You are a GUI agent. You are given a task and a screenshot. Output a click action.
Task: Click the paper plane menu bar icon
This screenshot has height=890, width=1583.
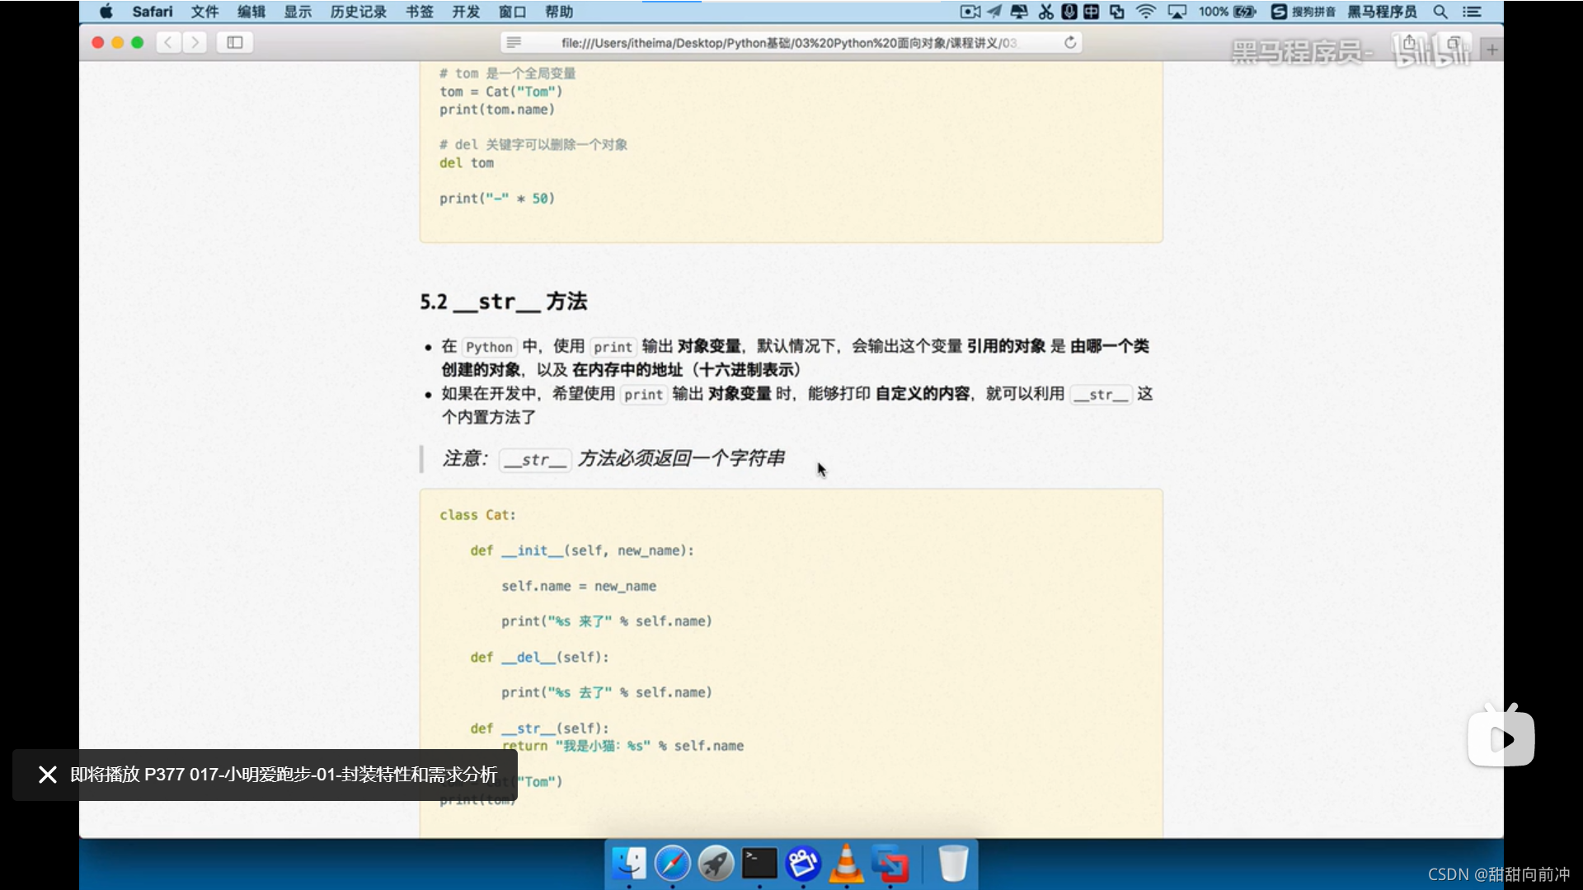994,12
